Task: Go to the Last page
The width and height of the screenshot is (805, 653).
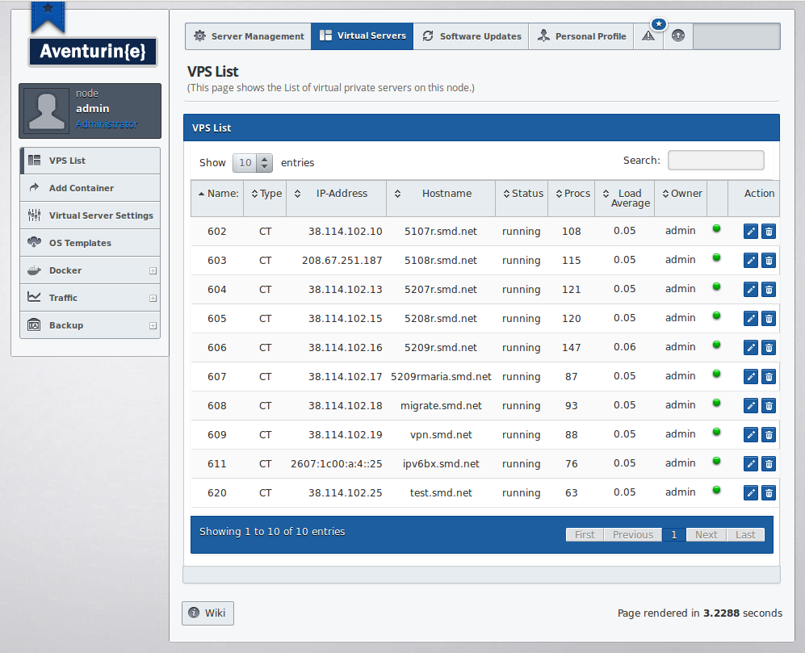Action: (745, 535)
